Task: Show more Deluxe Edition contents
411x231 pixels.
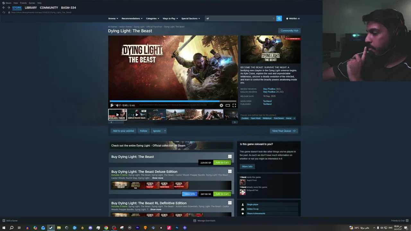Action: pyautogui.click(x=158, y=178)
